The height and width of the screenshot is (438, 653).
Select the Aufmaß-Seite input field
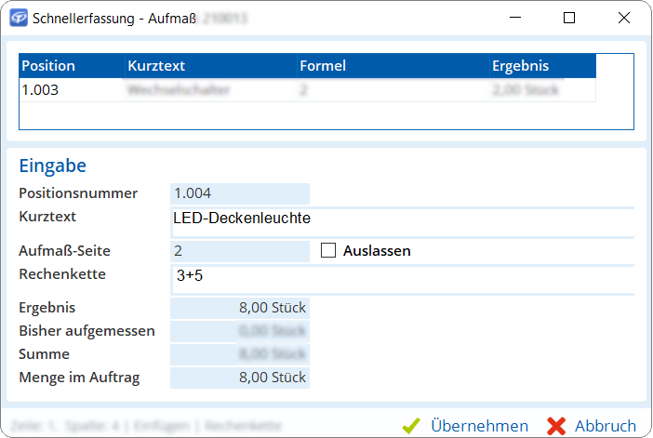coord(240,251)
